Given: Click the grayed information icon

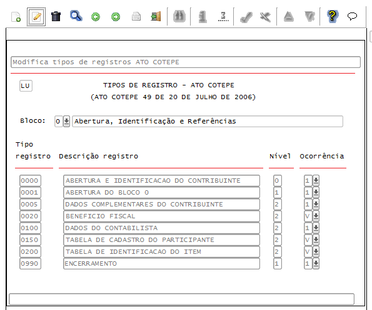Looking at the screenshot, I should tap(203, 17).
